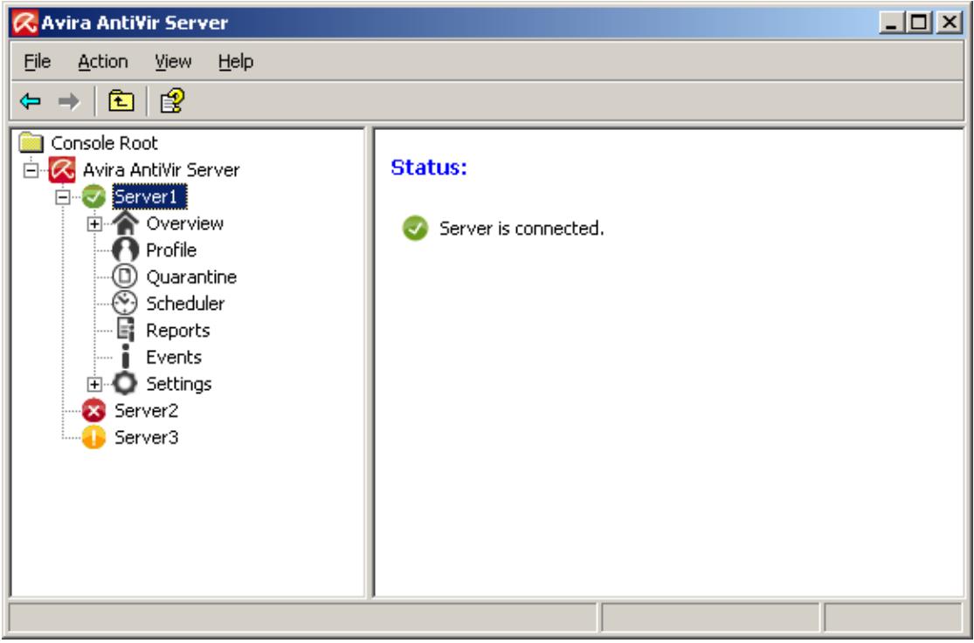Minimize the Avira AntiVir Server window
Viewport: 974px width, 643px height.
(893, 24)
